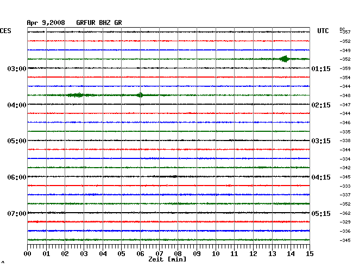Click the DC offset value -334
Image resolution: width=353 pixels, height=268 pixels.
click(345, 159)
